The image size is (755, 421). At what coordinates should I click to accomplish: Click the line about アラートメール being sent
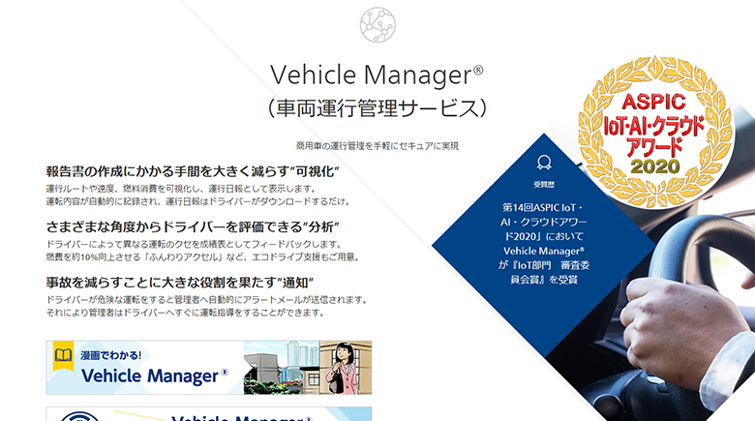coord(207,300)
